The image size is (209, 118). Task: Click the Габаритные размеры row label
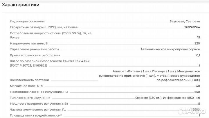[41, 27]
